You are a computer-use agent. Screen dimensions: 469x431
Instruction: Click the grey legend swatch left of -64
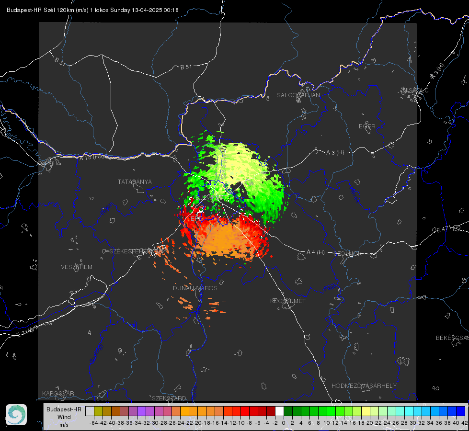coord(90,411)
